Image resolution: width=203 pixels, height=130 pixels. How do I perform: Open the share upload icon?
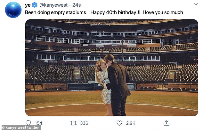(166, 123)
